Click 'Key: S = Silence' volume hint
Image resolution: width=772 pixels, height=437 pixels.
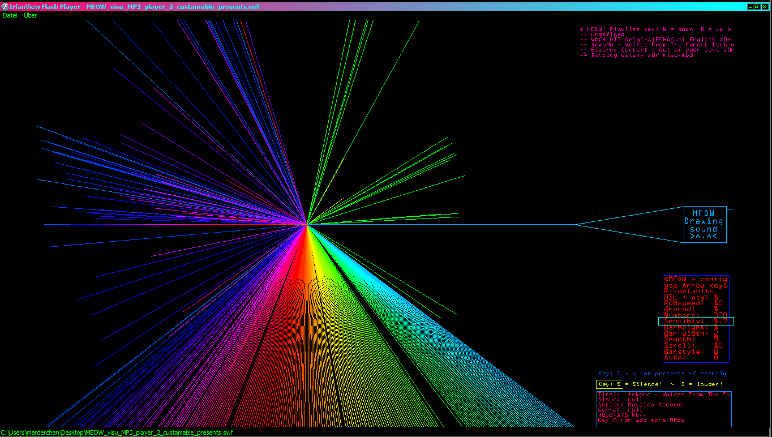coord(660,384)
